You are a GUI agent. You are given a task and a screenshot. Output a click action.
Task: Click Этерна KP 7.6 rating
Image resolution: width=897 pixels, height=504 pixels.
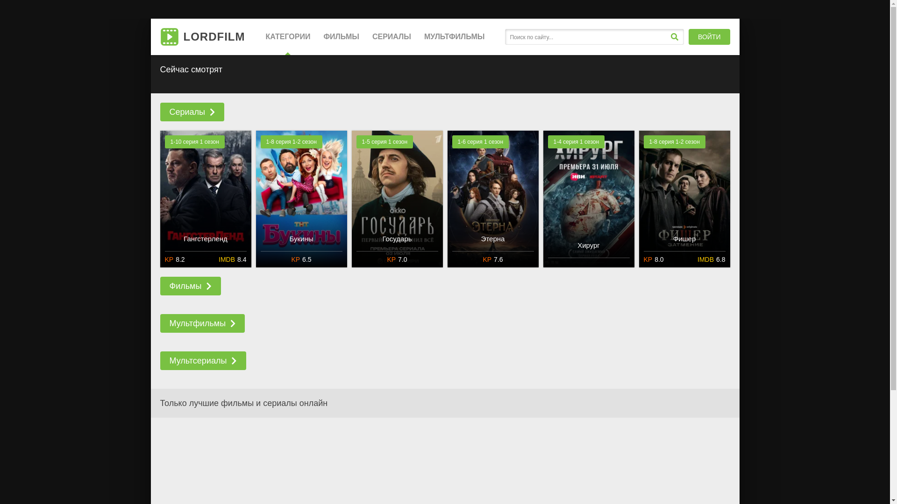tap(493, 259)
